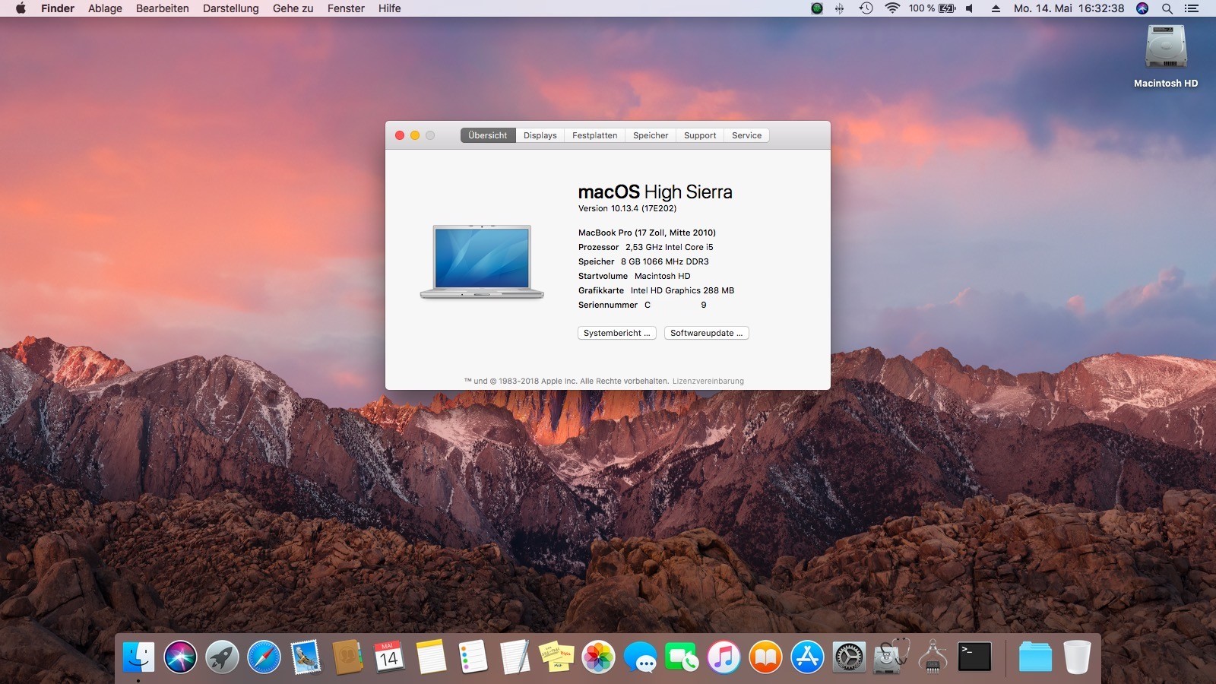Switch to the Support tab
The width and height of the screenshot is (1216, 684).
[x=700, y=135]
